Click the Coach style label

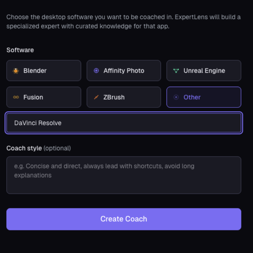(x=24, y=148)
